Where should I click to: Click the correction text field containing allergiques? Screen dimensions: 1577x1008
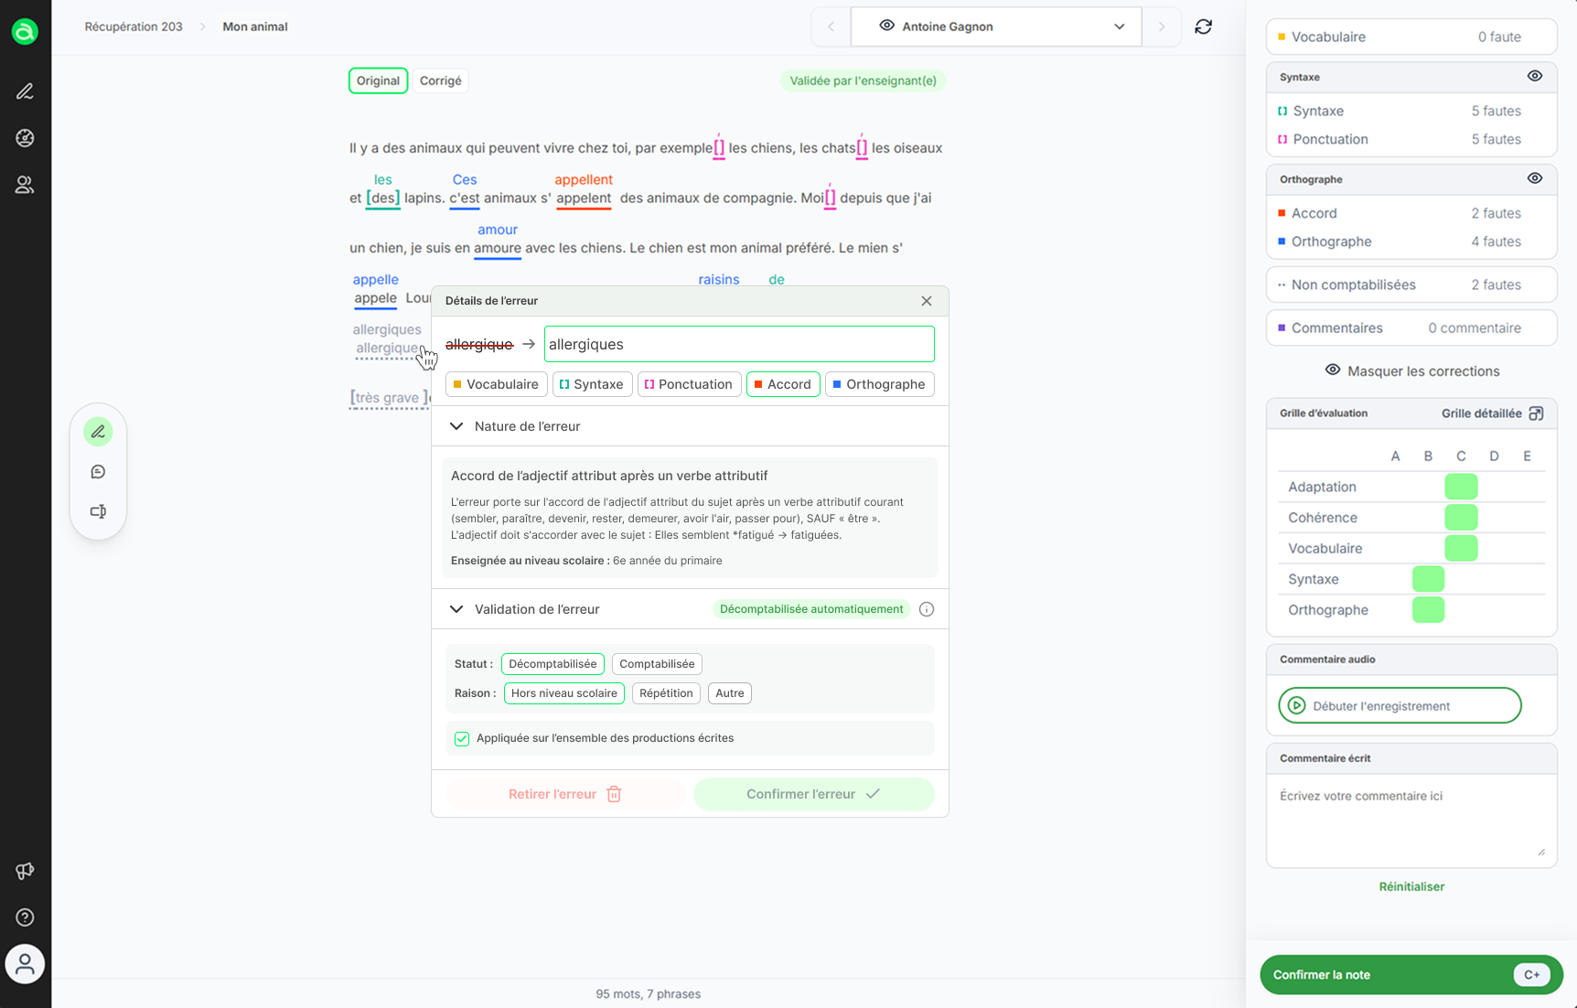coord(738,344)
